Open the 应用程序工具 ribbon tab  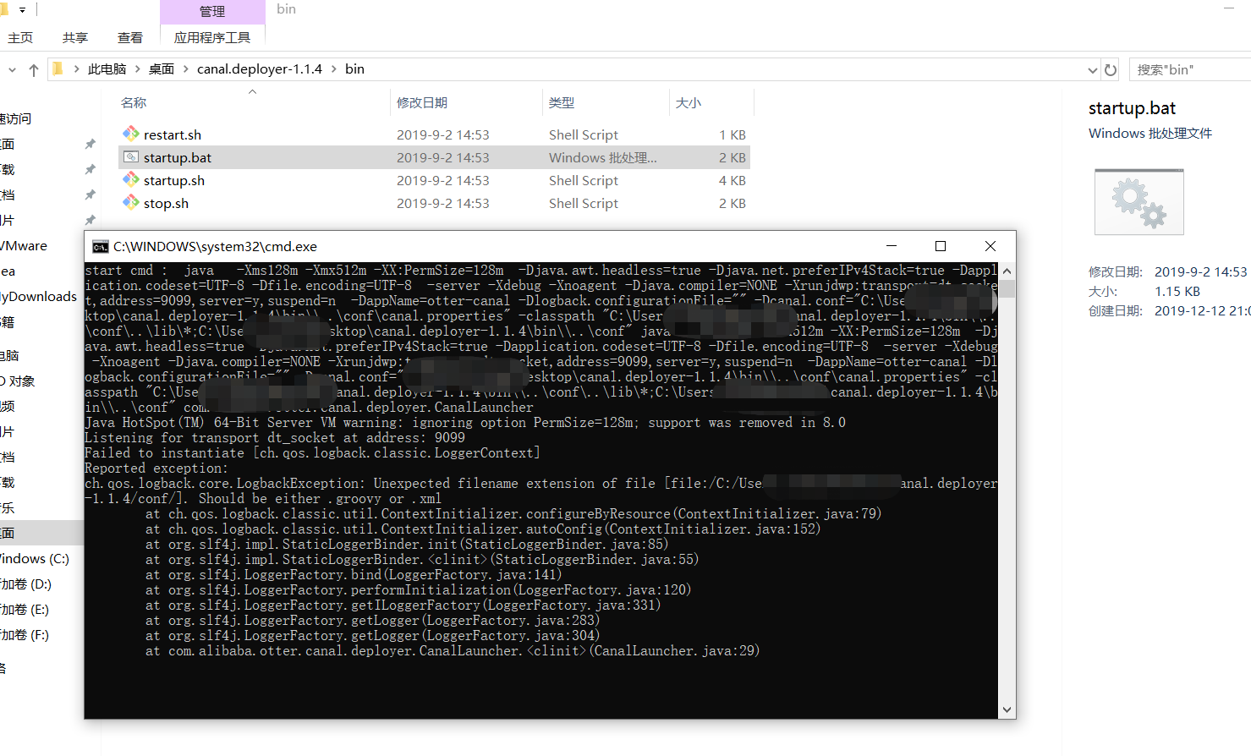[x=212, y=37]
